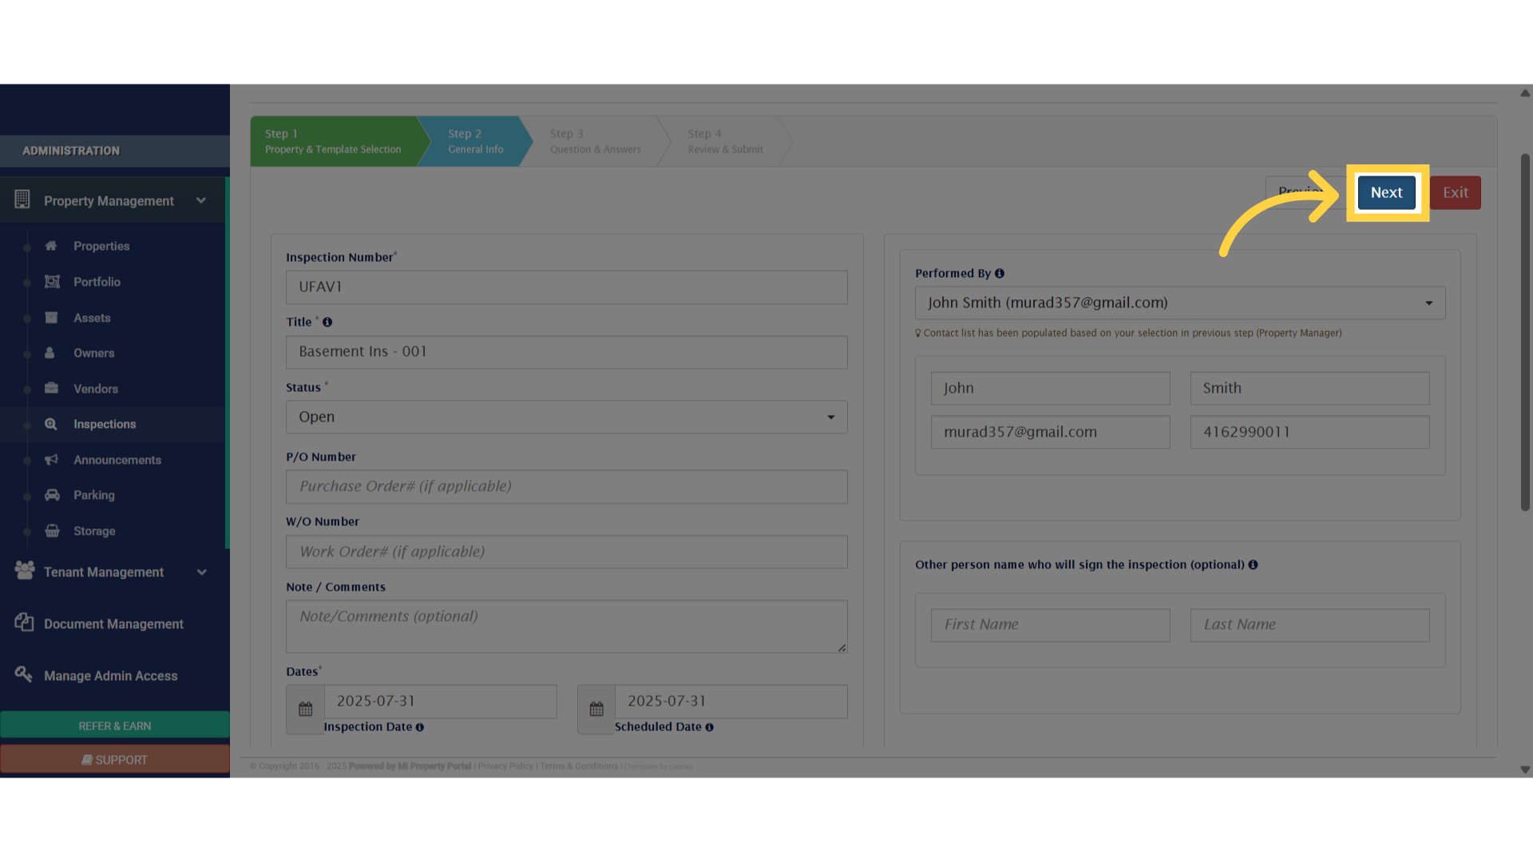The image size is (1533, 862).
Task: Click the Tenant Management people icon
Action: click(x=25, y=570)
